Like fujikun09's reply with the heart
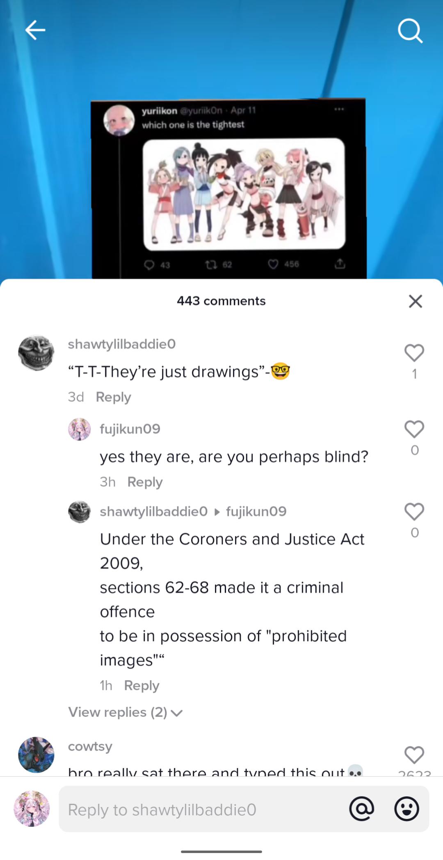 [414, 429]
